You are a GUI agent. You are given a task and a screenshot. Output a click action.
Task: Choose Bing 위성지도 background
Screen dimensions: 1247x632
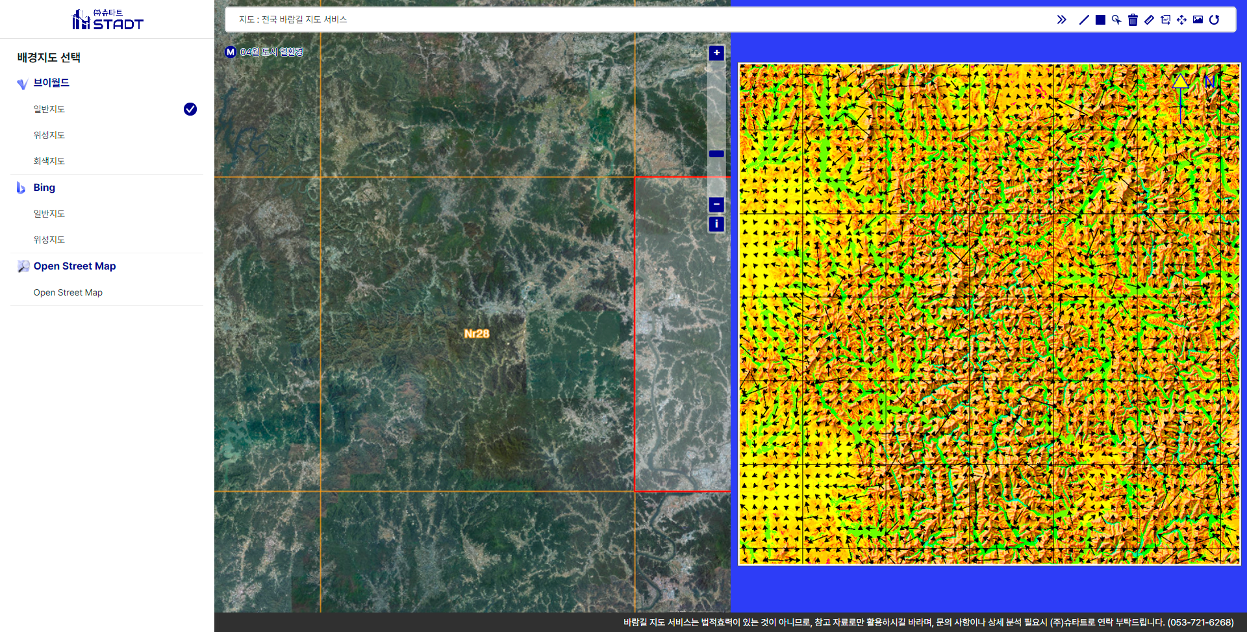[49, 240]
